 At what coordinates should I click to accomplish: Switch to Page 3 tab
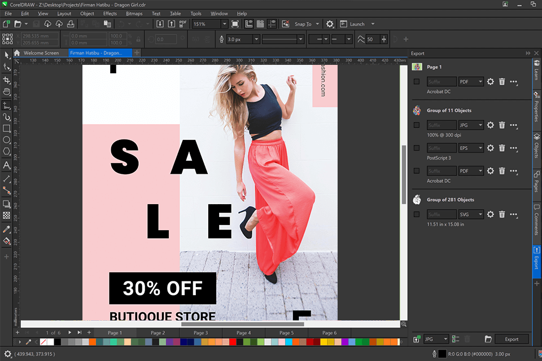click(x=200, y=333)
